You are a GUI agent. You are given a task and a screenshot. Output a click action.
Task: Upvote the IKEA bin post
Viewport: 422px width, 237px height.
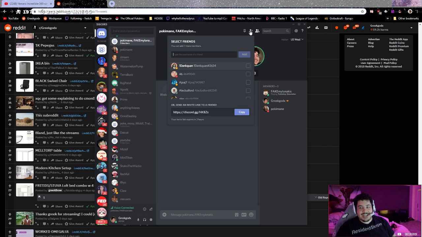point(10,64)
